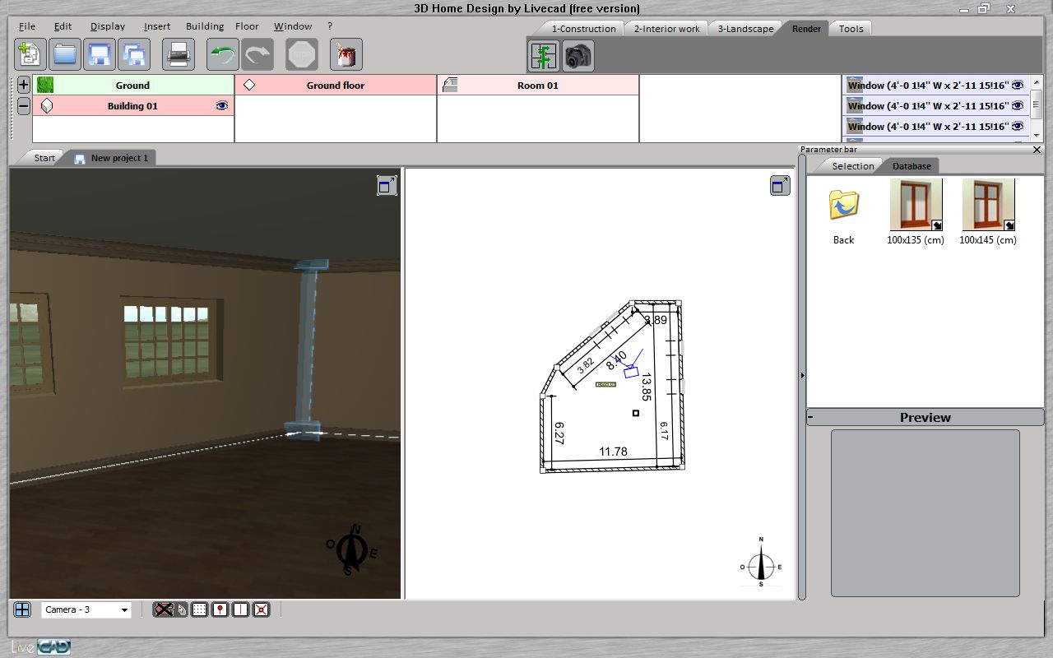Screen dimensions: 1053x658
Task: Toggle the grid display in the viewport
Action: pyautogui.click(x=199, y=609)
